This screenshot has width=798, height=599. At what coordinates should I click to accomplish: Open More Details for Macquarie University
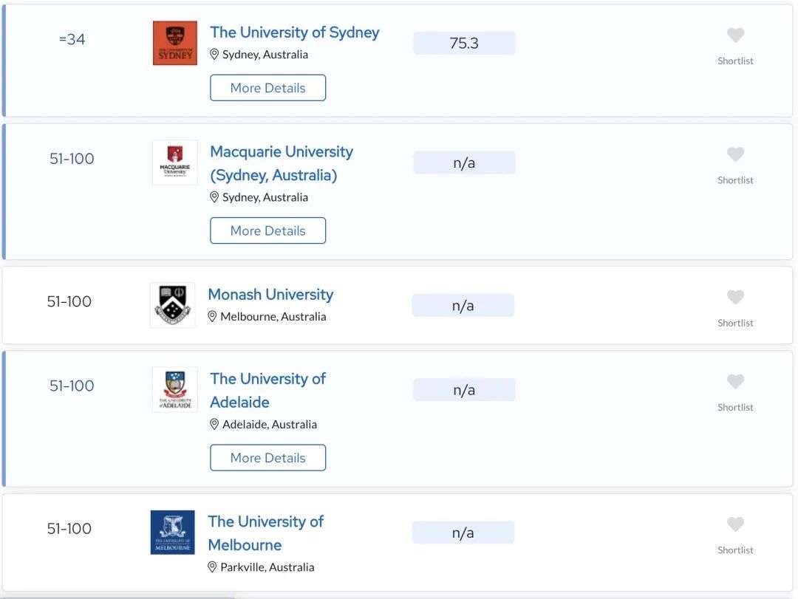coord(267,230)
